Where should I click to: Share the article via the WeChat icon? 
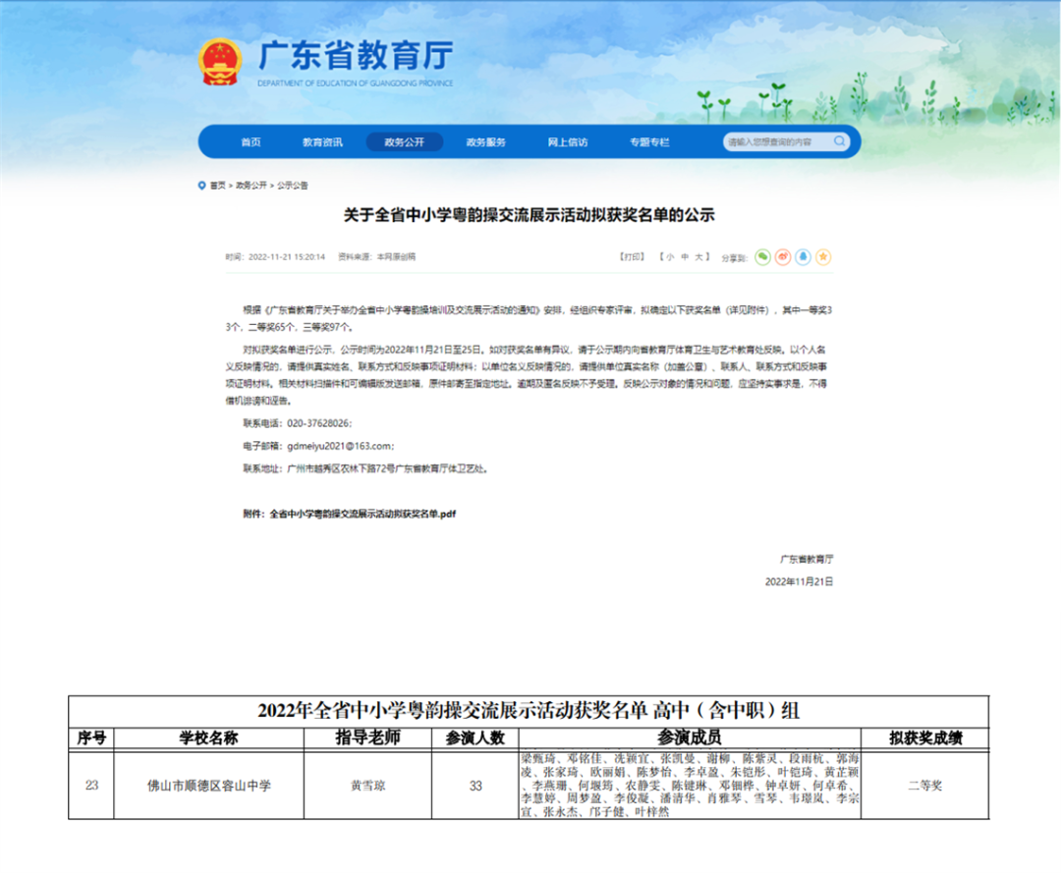coord(762,257)
